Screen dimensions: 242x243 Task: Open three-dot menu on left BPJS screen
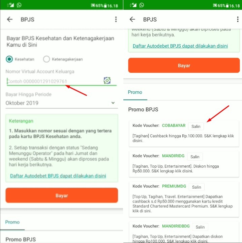click(x=116, y=19)
